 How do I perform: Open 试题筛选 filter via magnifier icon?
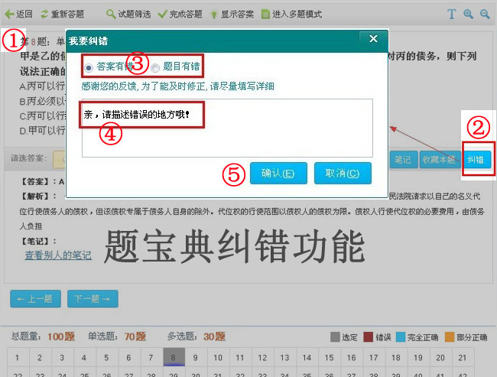coord(111,14)
